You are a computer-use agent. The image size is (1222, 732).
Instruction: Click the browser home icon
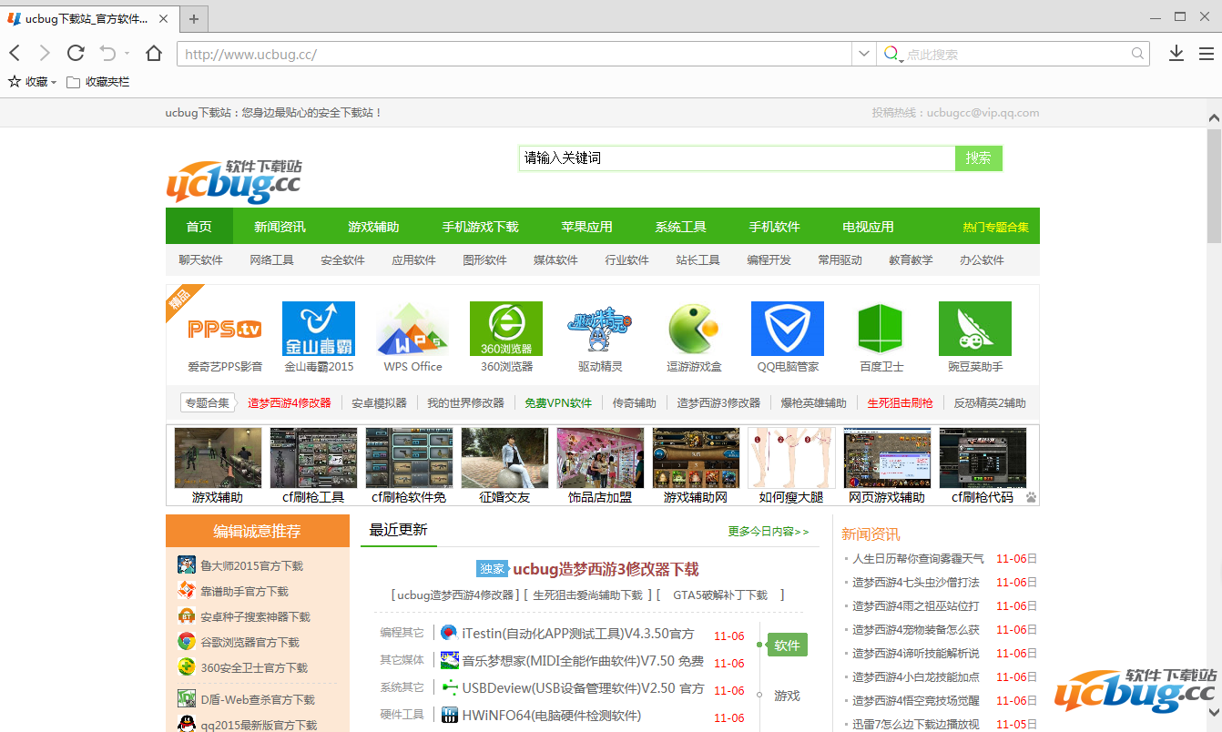click(x=153, y=53)
